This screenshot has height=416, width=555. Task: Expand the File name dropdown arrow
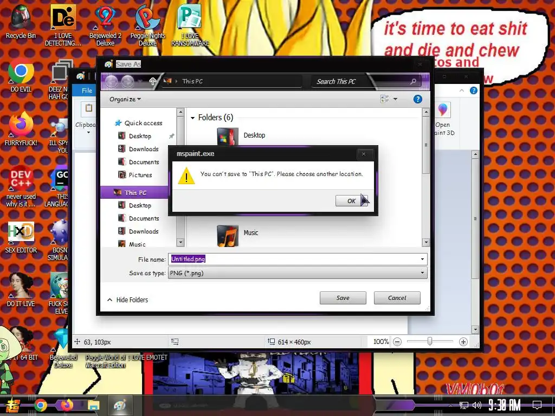point(422,259)
